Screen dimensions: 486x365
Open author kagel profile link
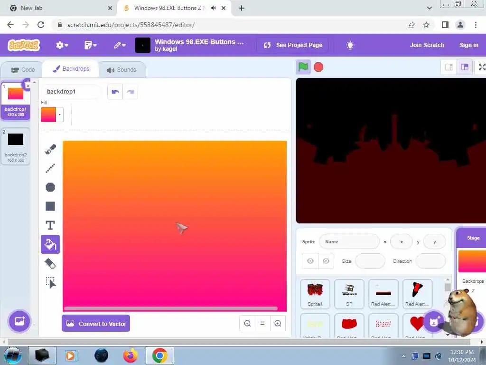(x=169, y=49)
